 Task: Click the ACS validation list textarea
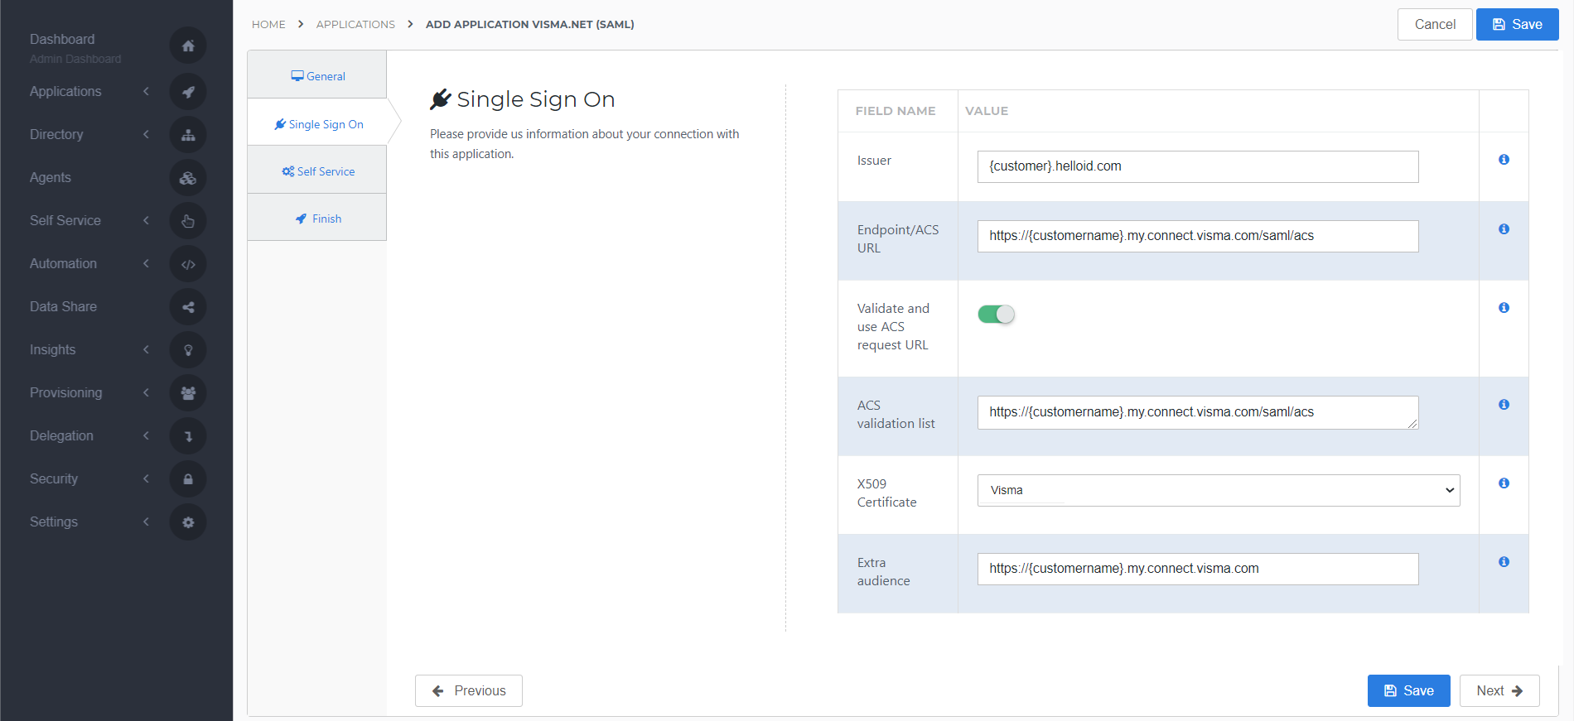click(1198, 412)
